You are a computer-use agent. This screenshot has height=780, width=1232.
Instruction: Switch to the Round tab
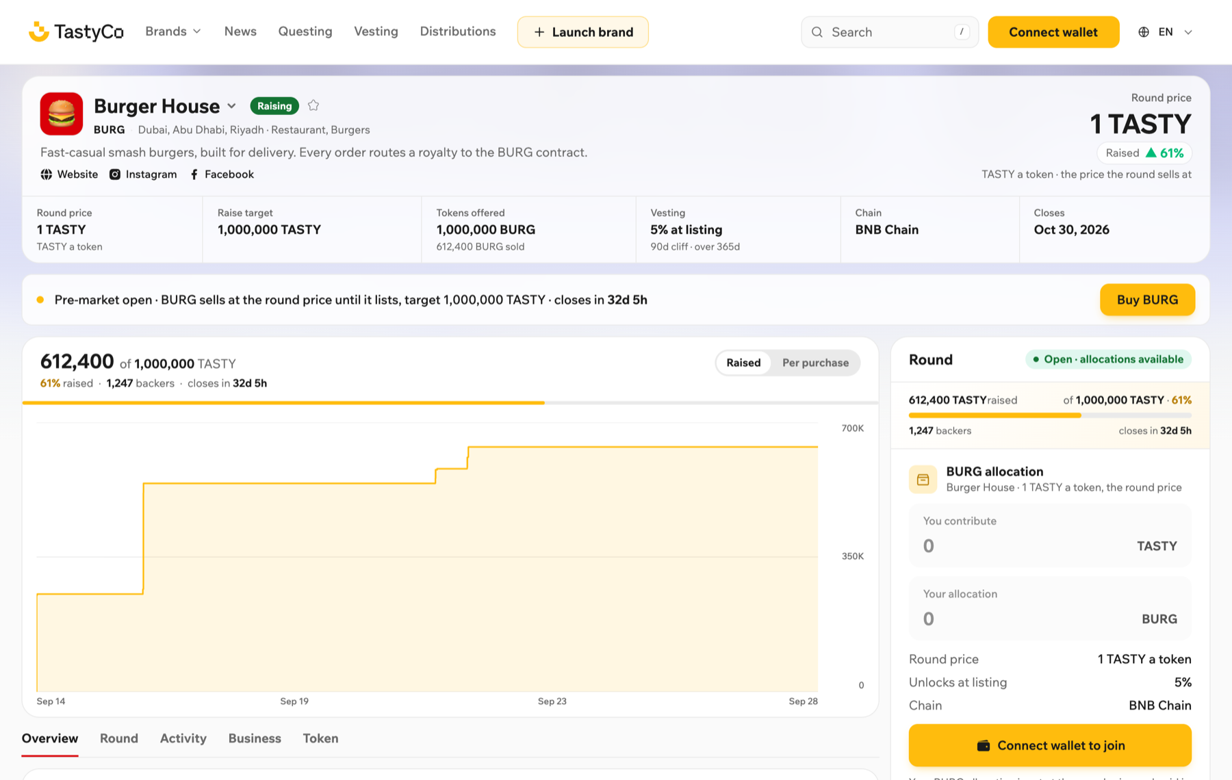tap(119, 738)
